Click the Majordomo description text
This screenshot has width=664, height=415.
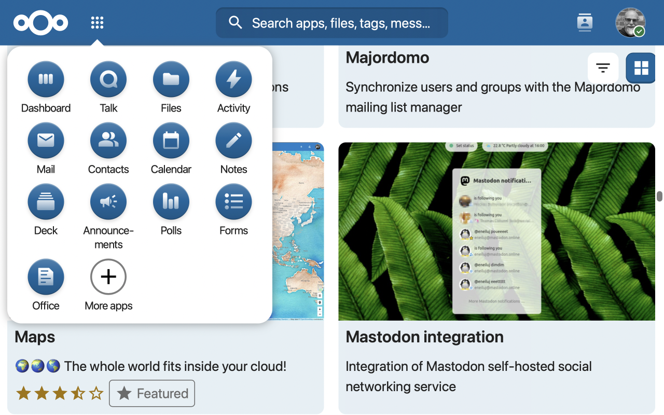(493, 97)
